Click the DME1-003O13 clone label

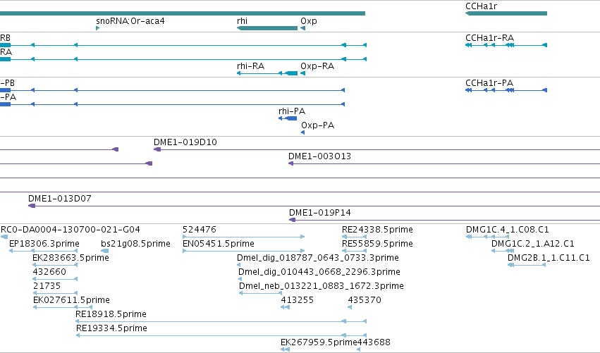tap(319, 156)
